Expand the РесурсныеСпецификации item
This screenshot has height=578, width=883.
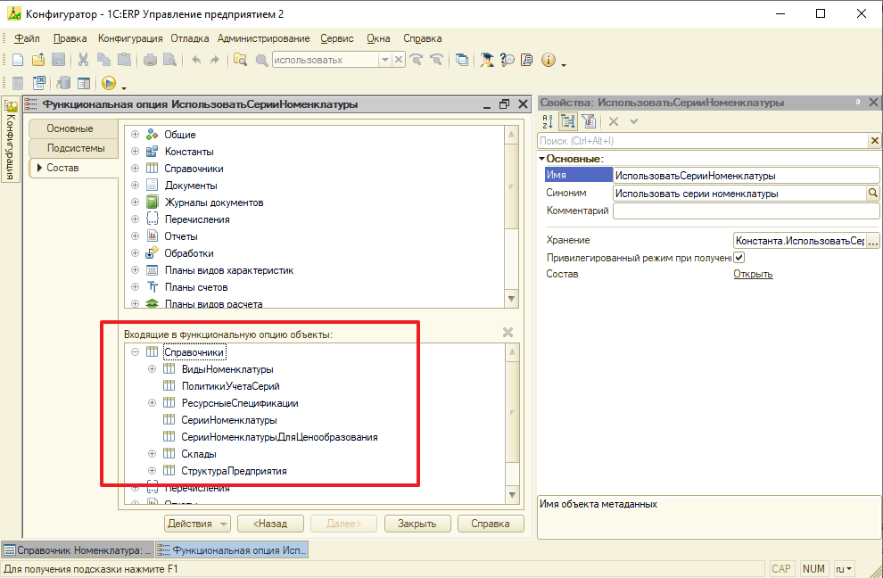pyautogui.click(x=152, y=403)
